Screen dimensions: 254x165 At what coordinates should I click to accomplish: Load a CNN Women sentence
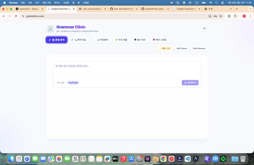(x=199, y=48)
